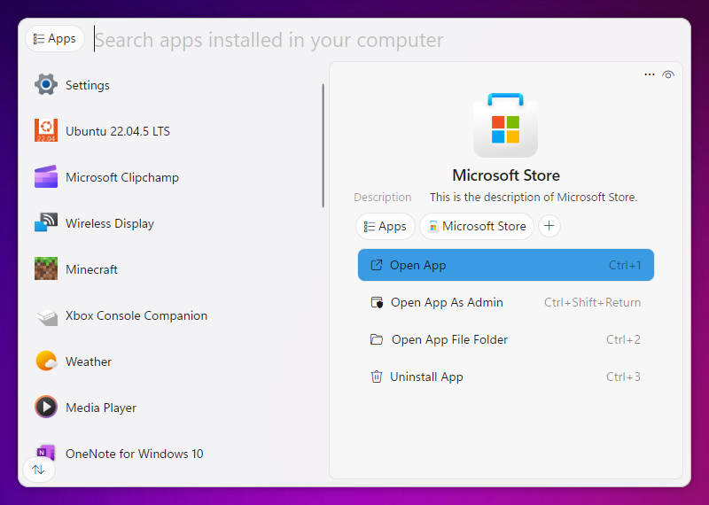Click the Microsoft Store description text
Image resolution: width=709 pixels, height=505 pixels.
click(x=534, y=197)
